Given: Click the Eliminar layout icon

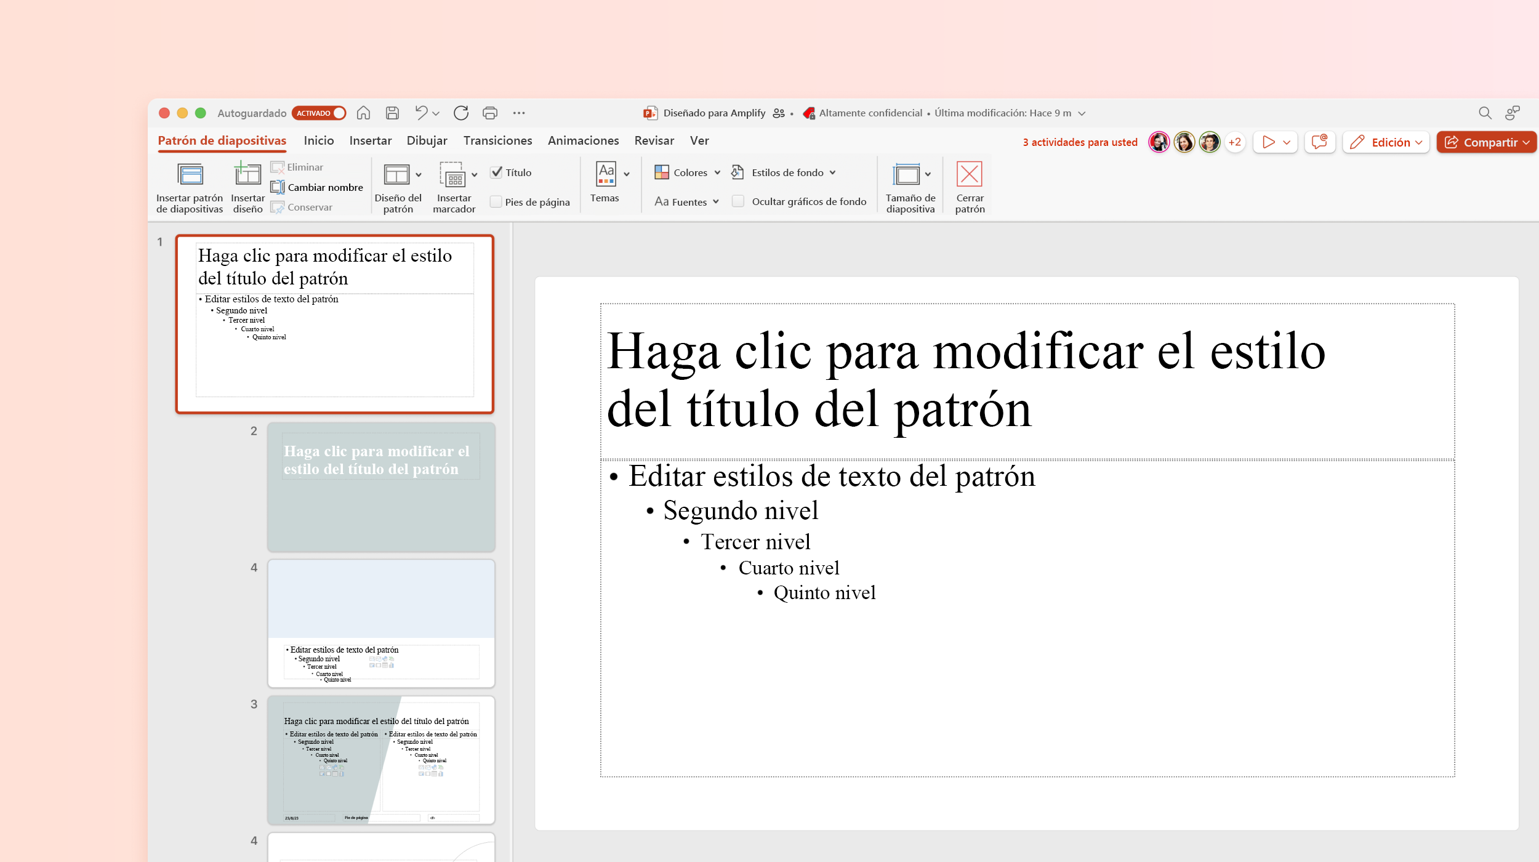Looking at the screenshot, I should pyautogui.click(x=278, y=167).
